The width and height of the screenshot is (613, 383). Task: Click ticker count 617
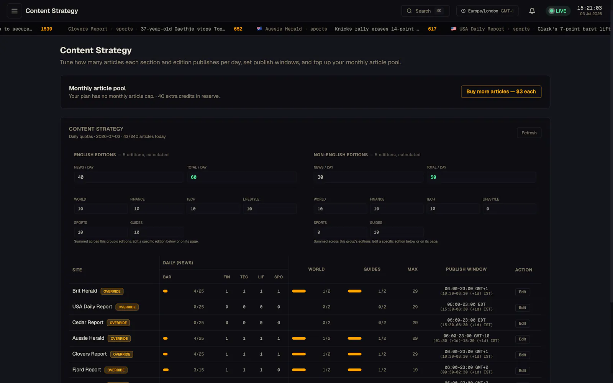tap(432, 29)
